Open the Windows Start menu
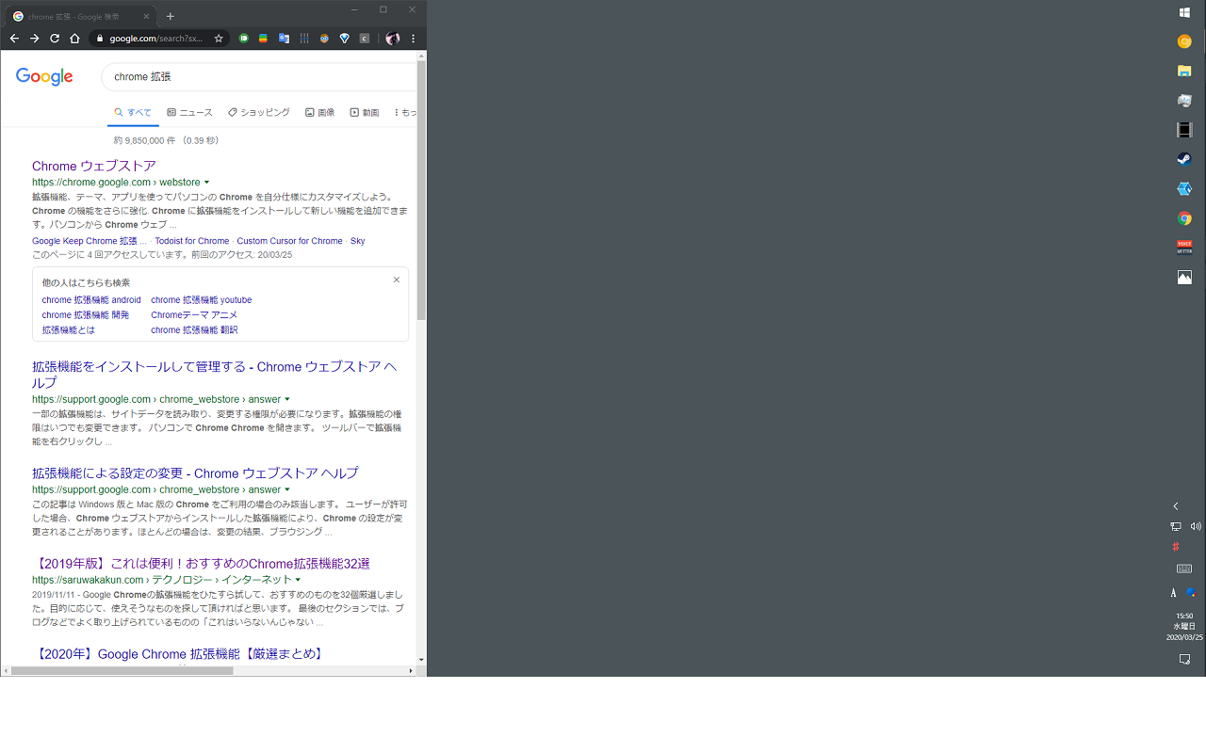This screenshot has height=753, width=1206. point(1184,12)
